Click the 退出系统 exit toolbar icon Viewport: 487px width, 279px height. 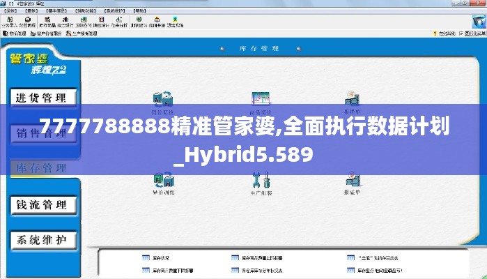coord(175,22)
